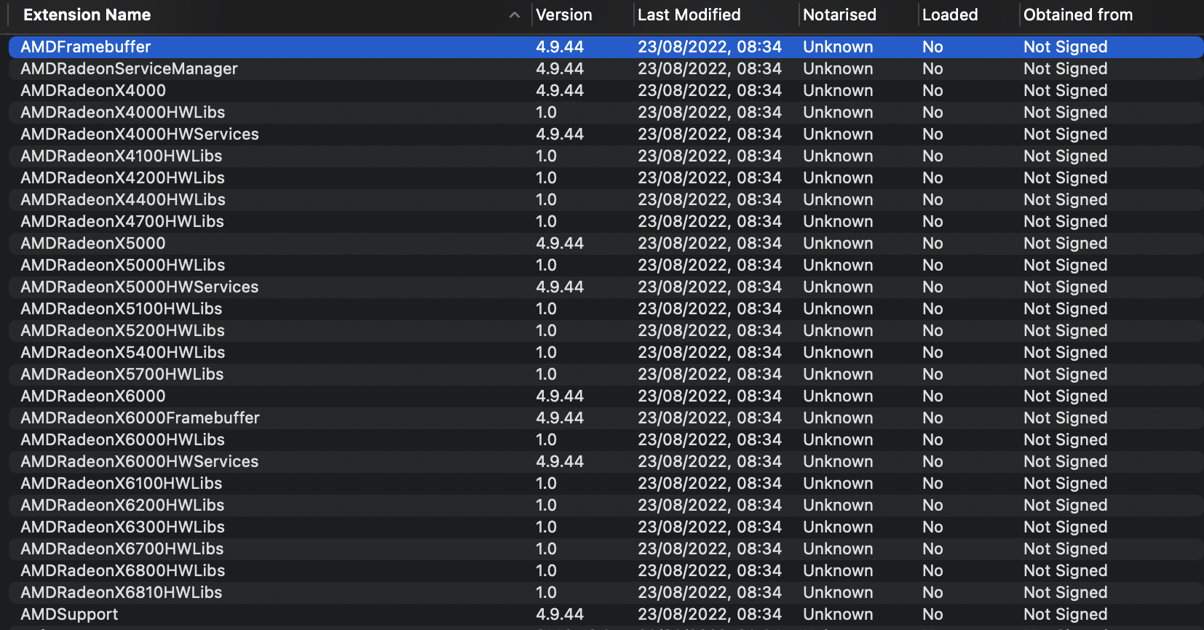Select the AMDRadeonServiceManager row
This screenshot has height=630, width=1204.
(x=606, y=68)
